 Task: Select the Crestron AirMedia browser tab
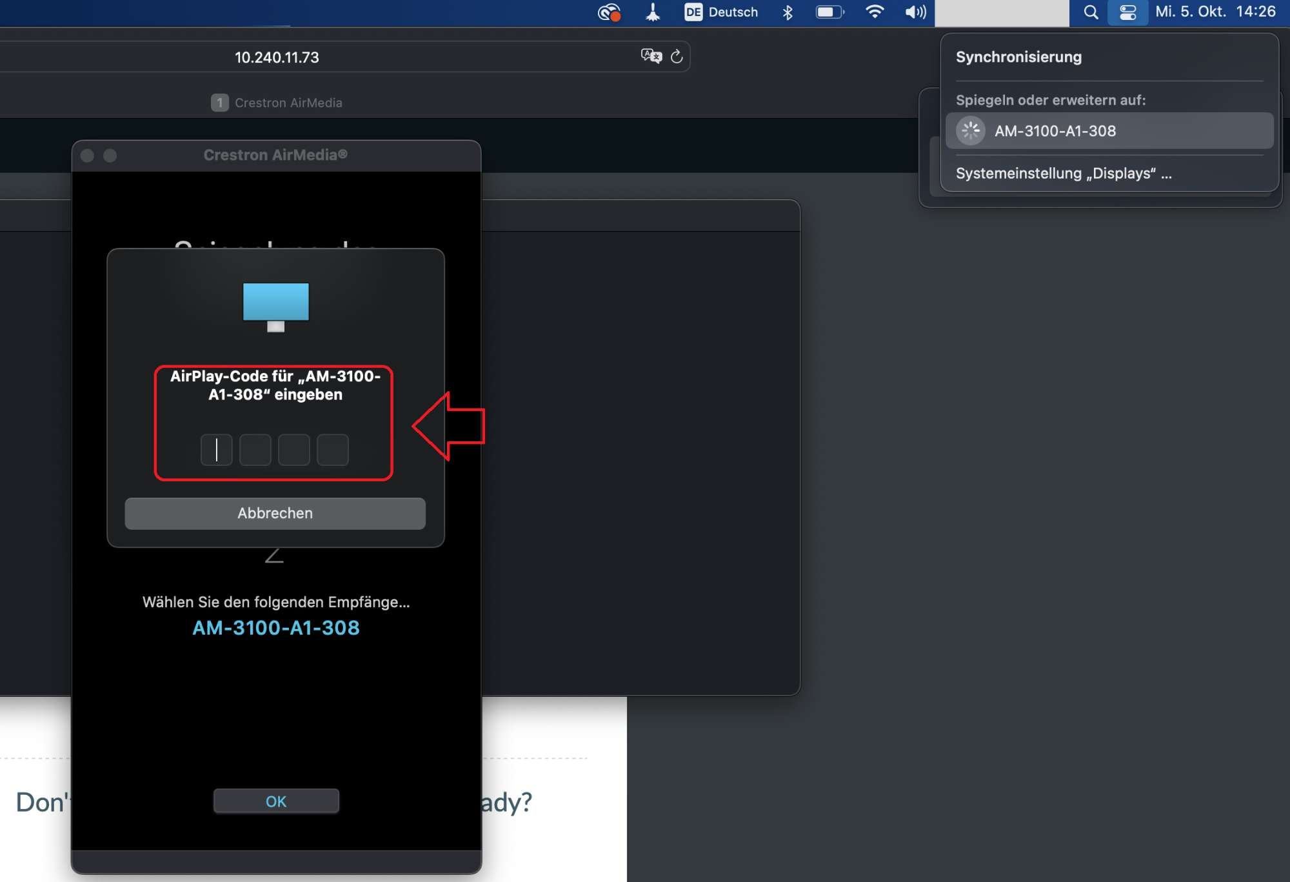[x=277, y=103]
